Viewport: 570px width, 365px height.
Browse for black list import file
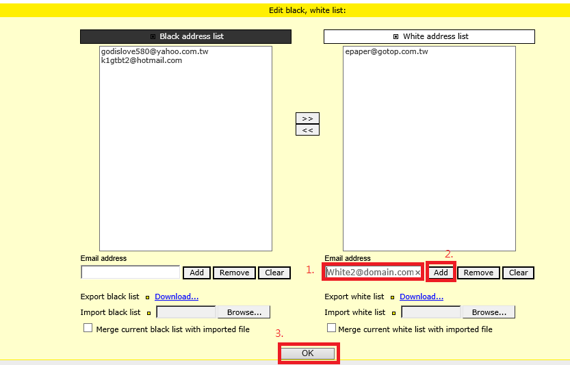[x=244, y=312]
